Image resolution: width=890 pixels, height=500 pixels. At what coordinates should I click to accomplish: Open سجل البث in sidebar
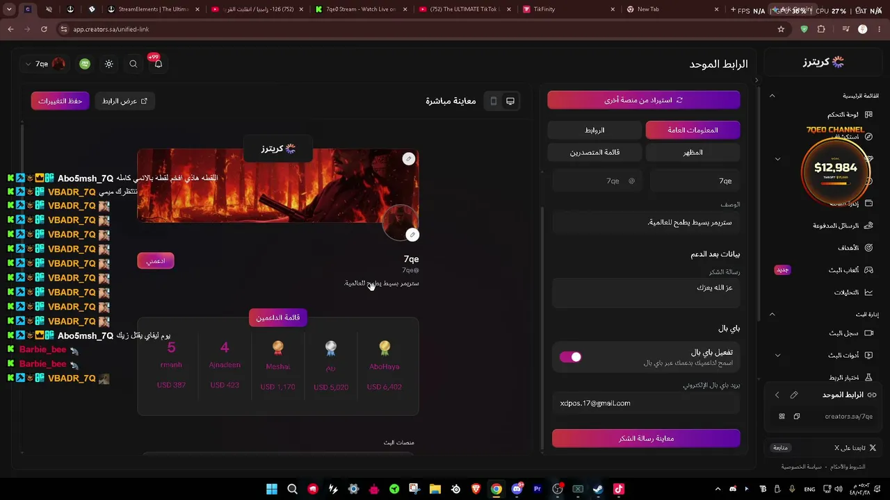coord(850,333)
